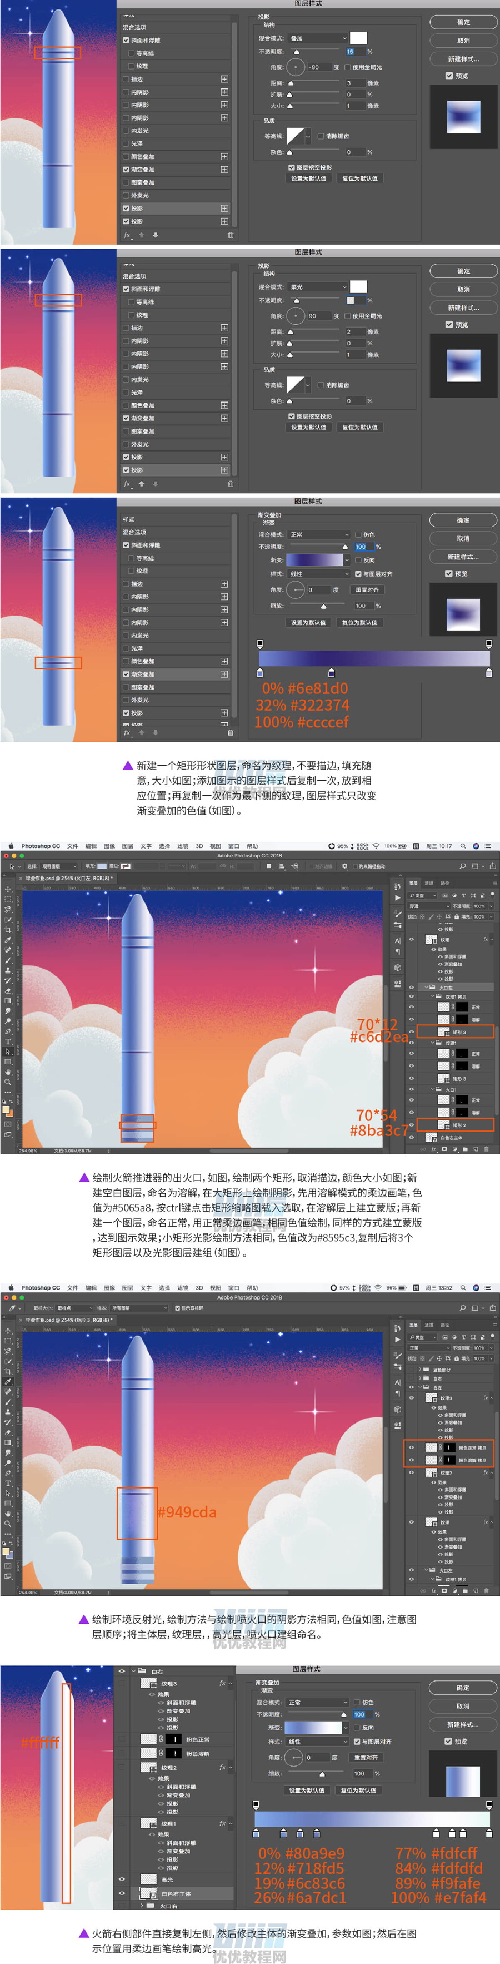500x1964 pixels.
Task: Select the Type tool in the 13:52 Photoshop window
Action: click(8, 1484)
